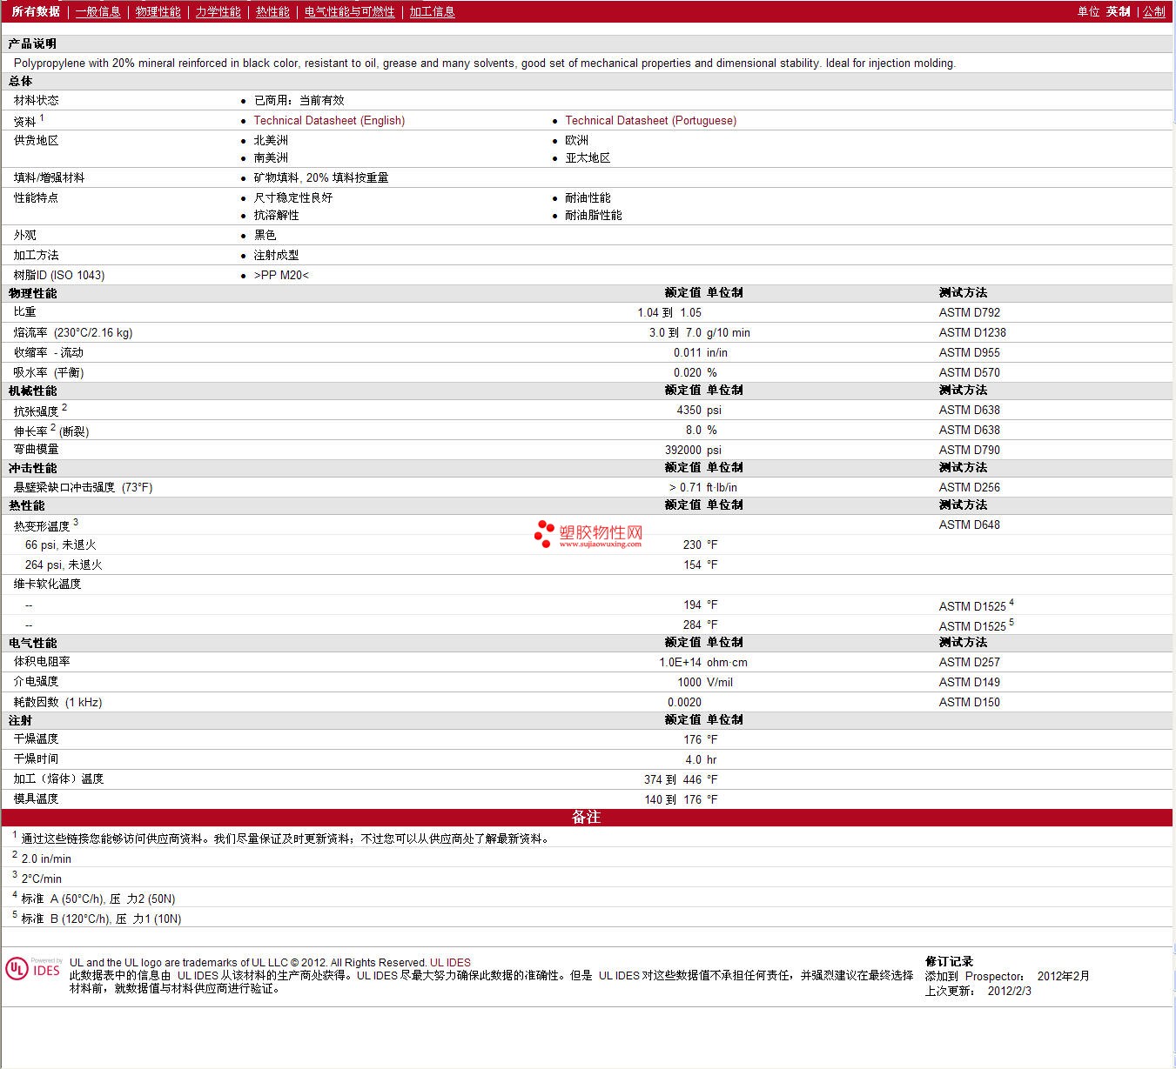
Task: Click the 总体 section header
Action: [20, 81]
